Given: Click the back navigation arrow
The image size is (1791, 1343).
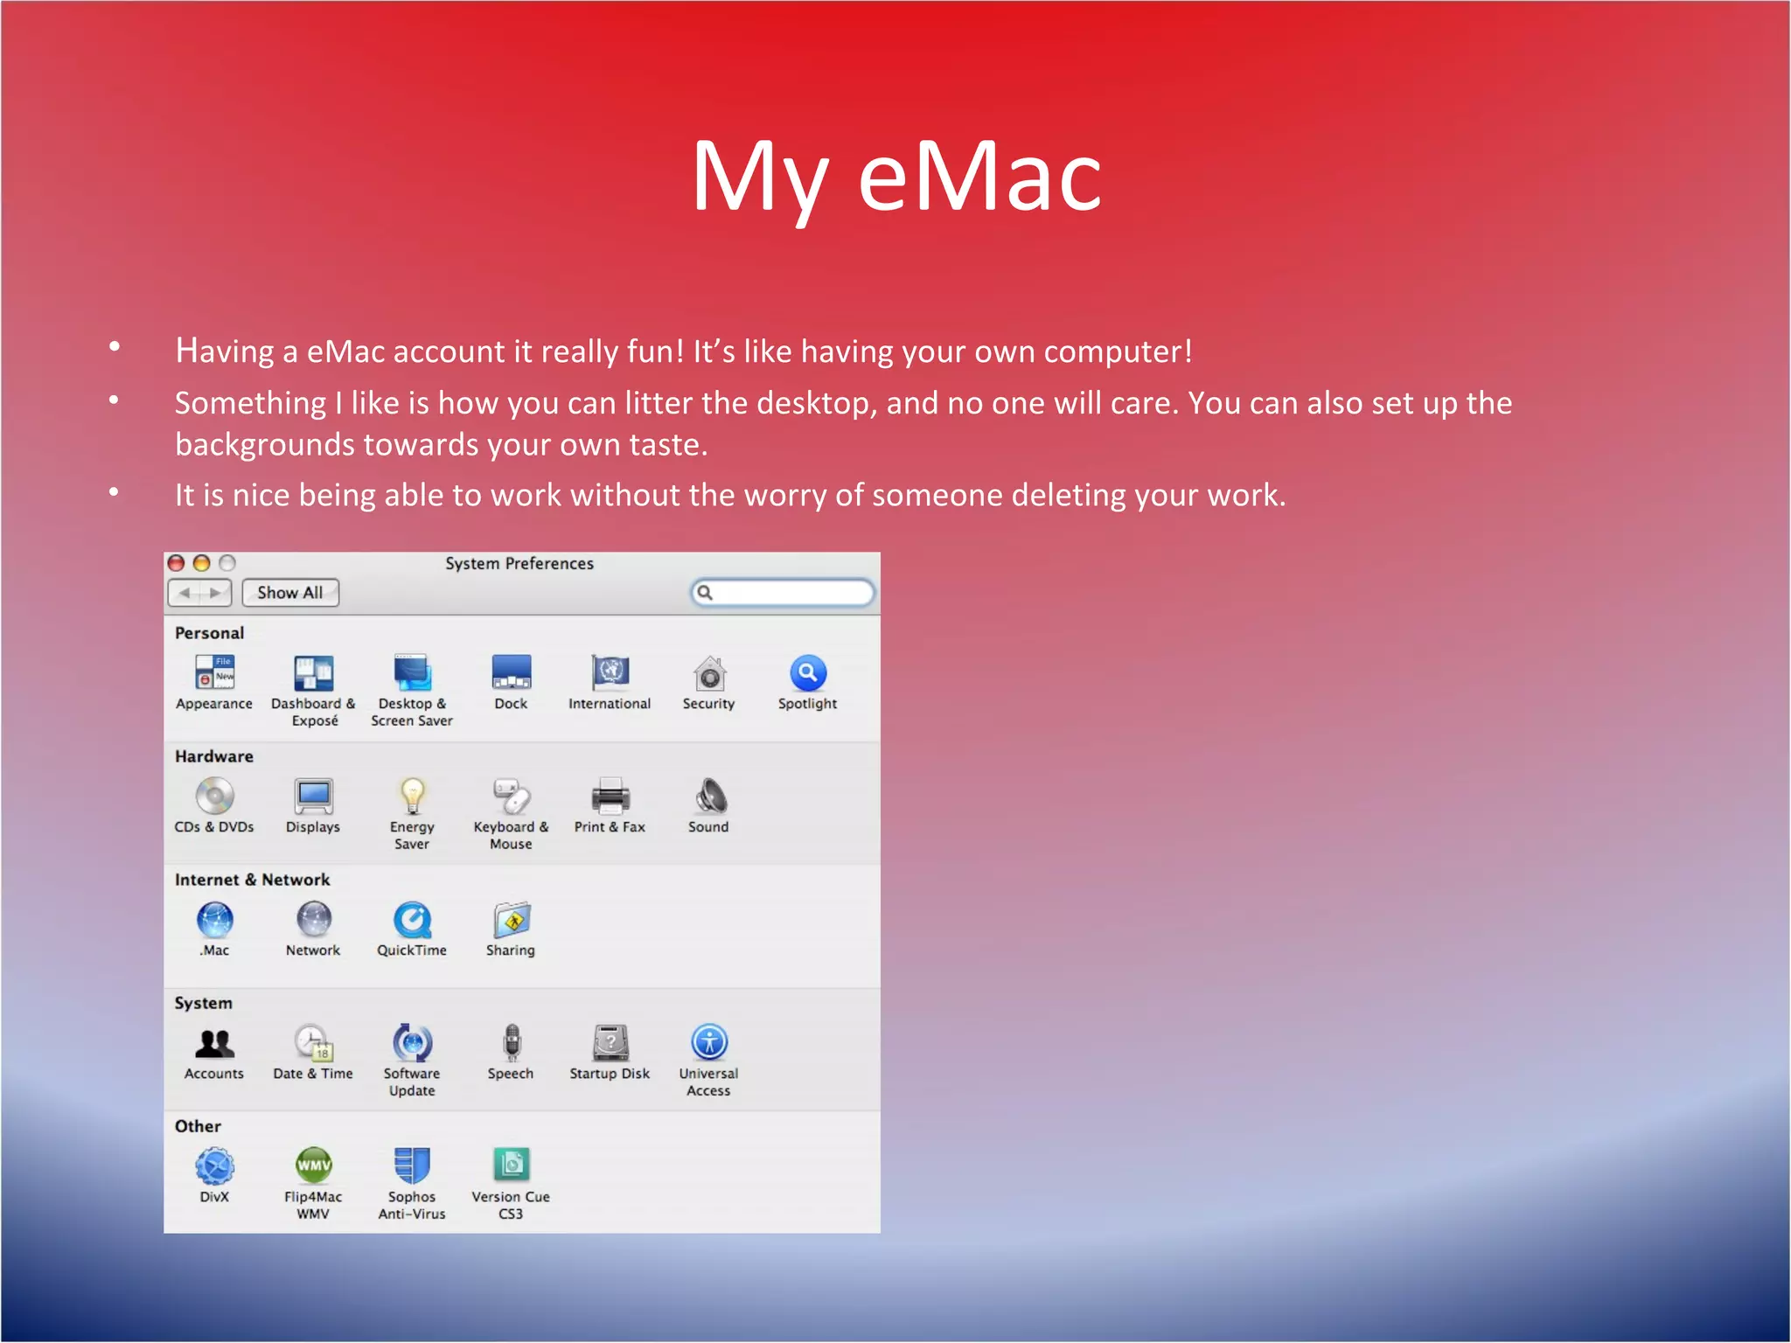Looking at the screenshot, I should [185, 593].
